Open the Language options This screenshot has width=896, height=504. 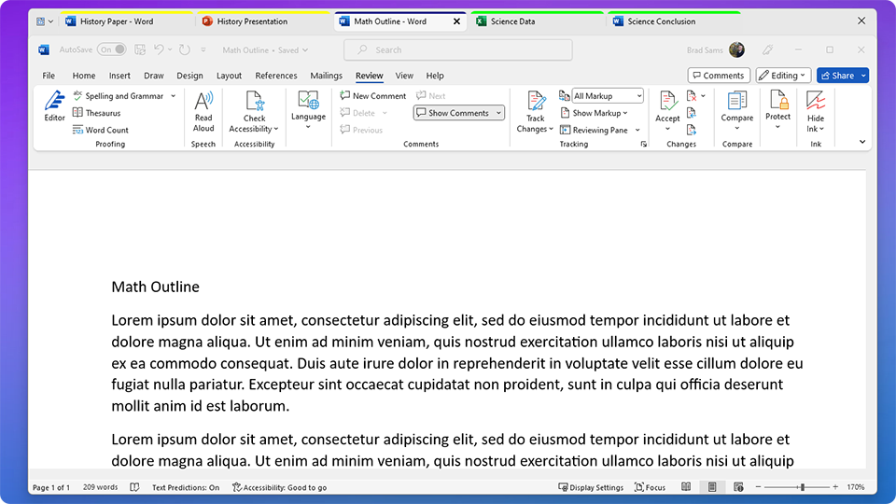(308, 110)
